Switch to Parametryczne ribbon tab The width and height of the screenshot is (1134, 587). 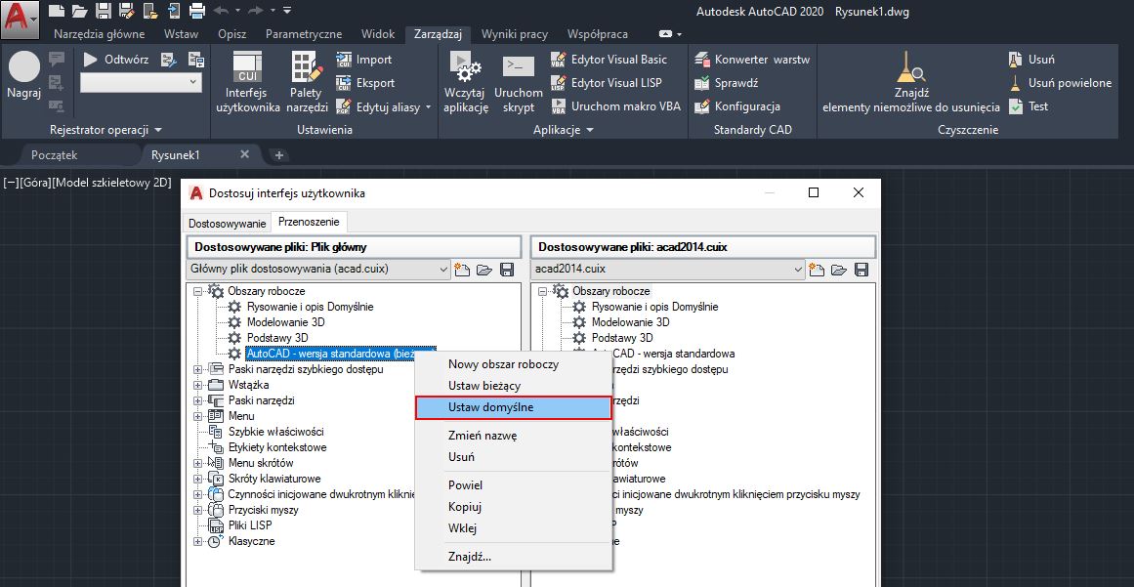[x=304, y=34]
